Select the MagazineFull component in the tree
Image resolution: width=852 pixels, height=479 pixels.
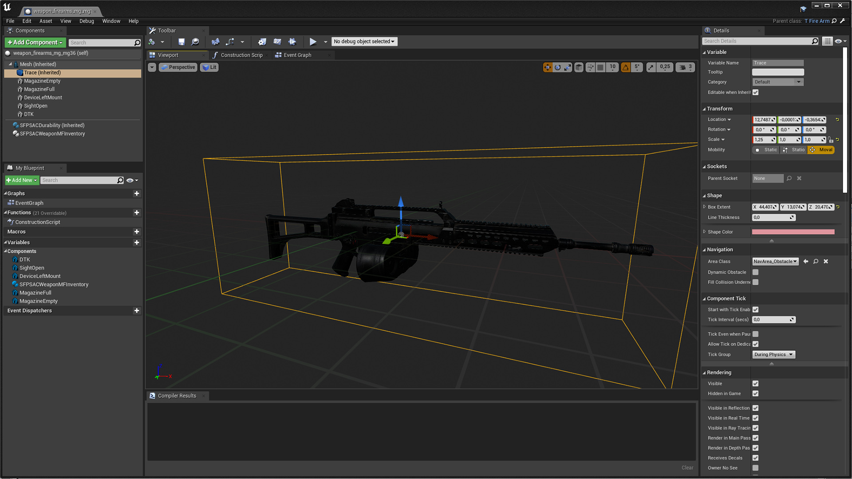[39, 89]
